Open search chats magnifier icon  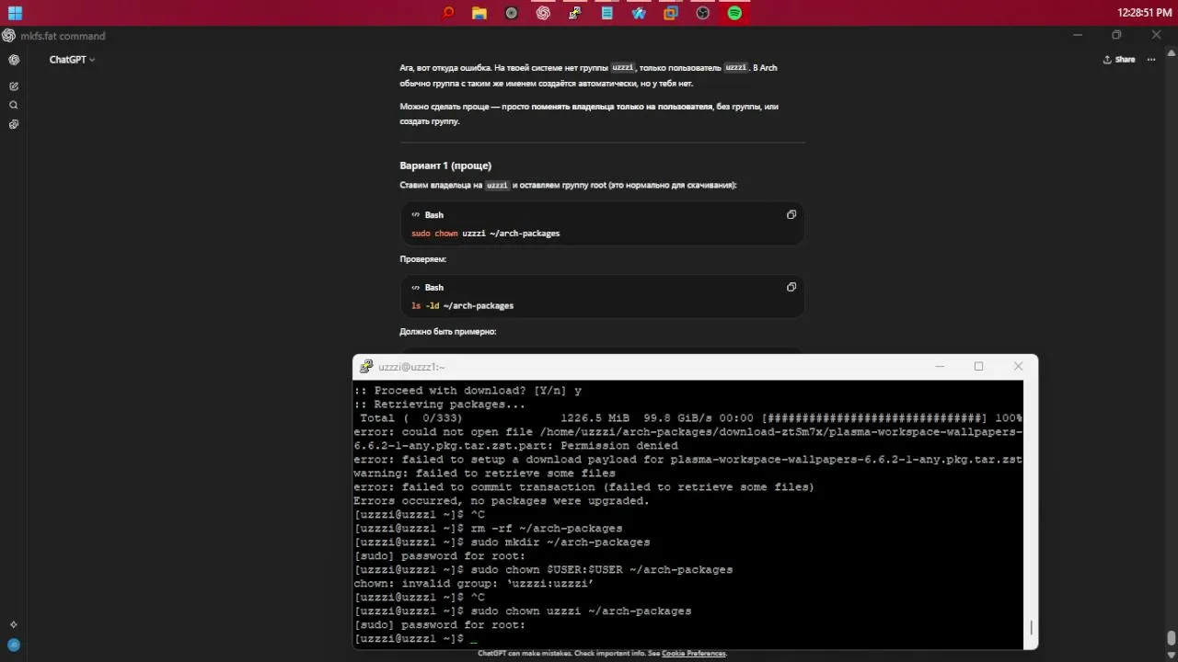[14, 105]
